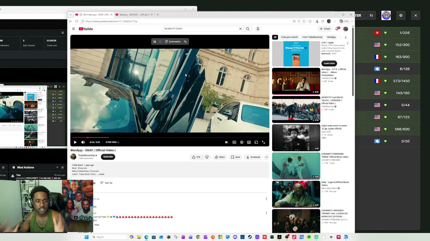Favorite this page with the star icon
The image size is (430, 241).
point(304,21)
